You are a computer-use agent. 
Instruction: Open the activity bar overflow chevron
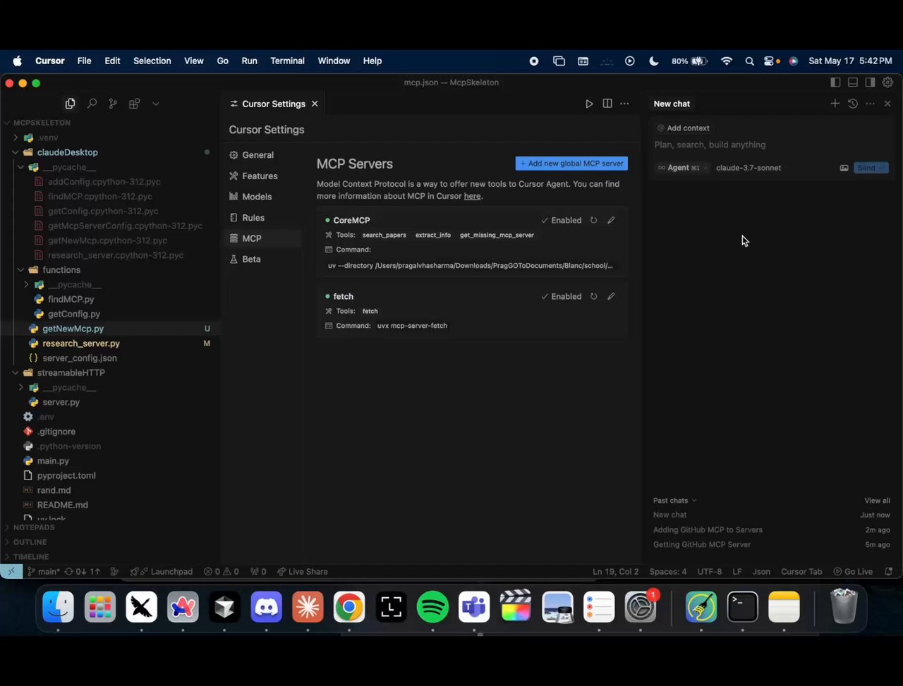click(x=156, y=104)
